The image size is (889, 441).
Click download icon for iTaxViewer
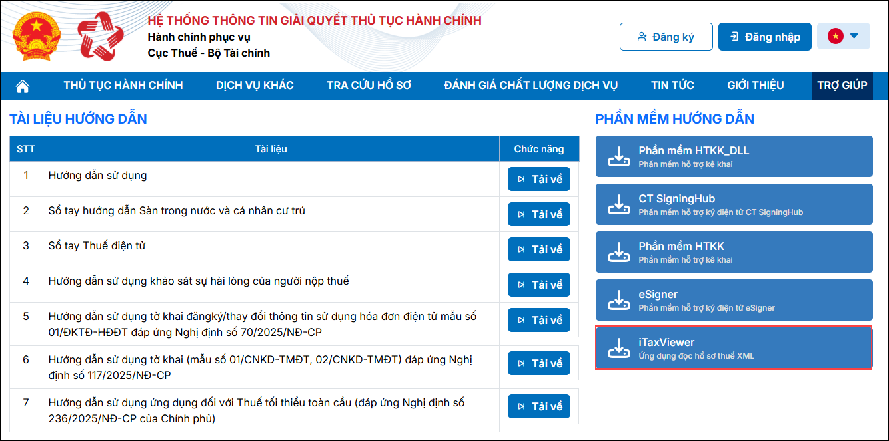pyautogui.click(x=619, y=349)
